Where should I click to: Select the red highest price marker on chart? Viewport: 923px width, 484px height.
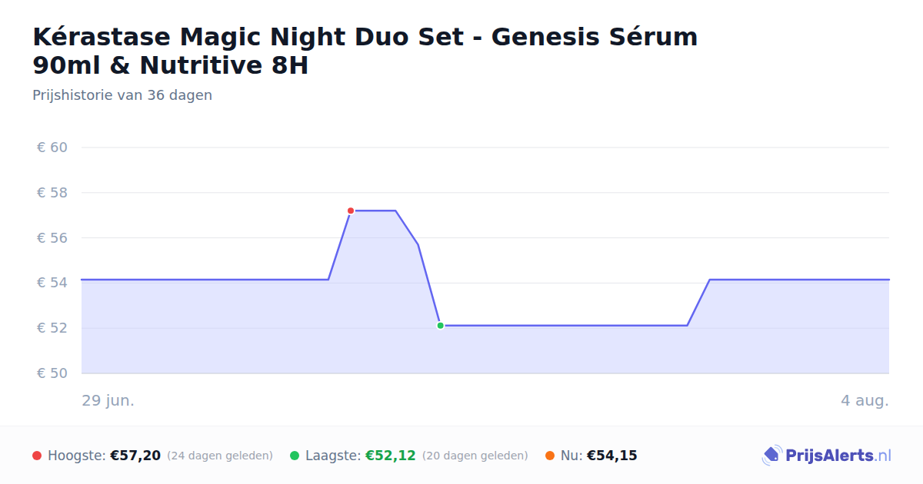pyautogui.click(x=351, y=211)
